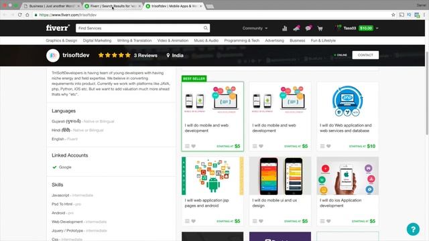429x241 pixels.
Task: Open Graphics & Design category
Action: click(62, 40)
